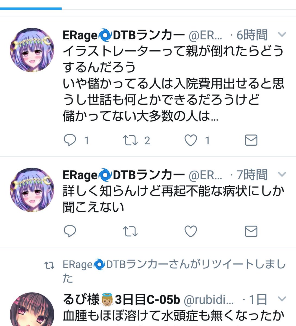Open the るび様 3日目C-05b profile name
296x326 pixels.
(x=121, y=300)
